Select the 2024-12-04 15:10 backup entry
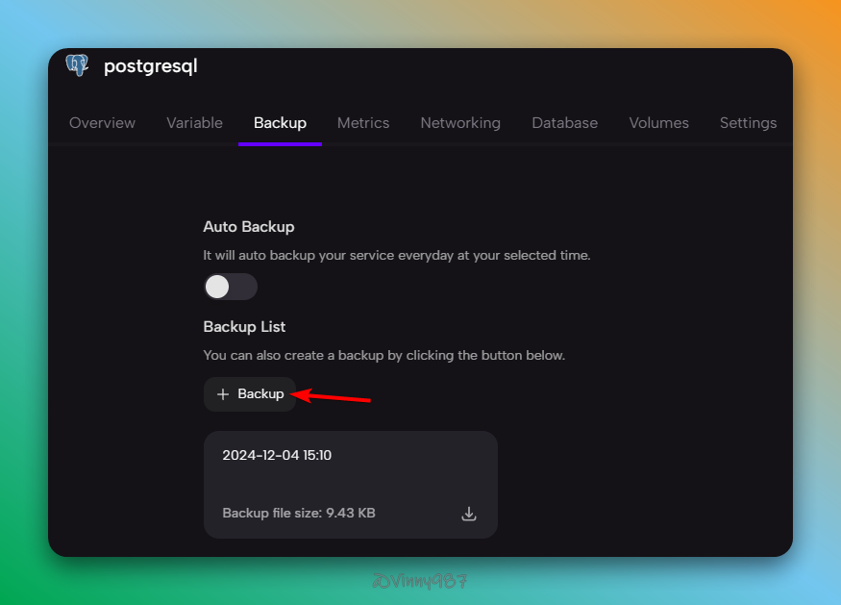This screenshot has height=605, width=841. pos(277,455)
